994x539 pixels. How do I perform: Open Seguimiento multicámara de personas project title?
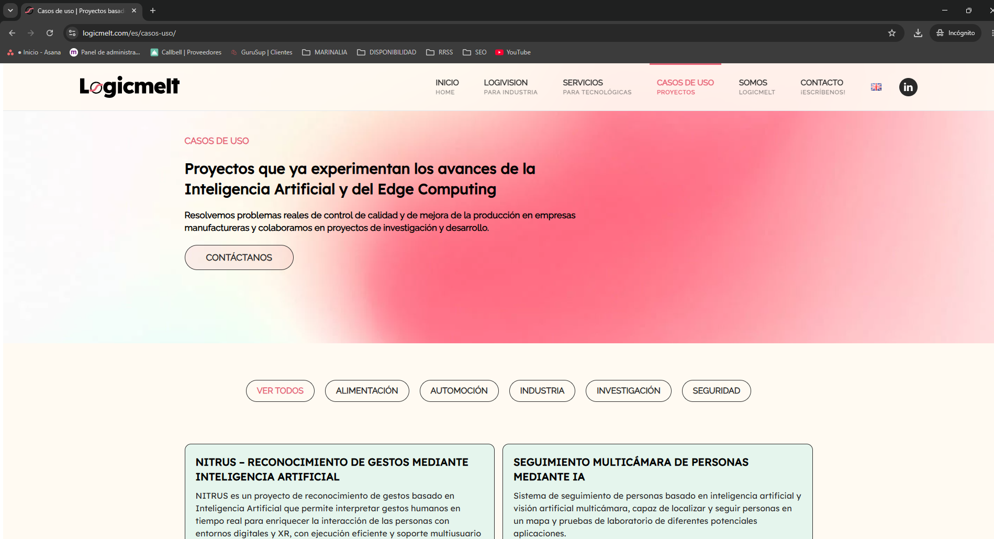point(631,469)
